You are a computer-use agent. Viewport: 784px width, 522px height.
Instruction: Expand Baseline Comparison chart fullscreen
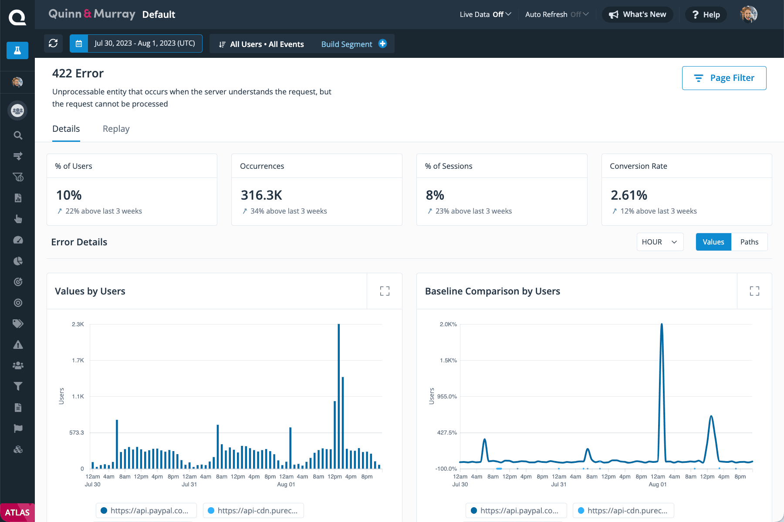coord(754,291)
